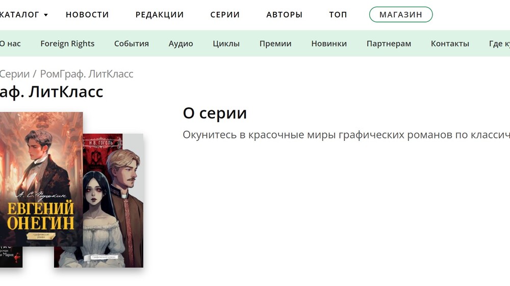Click the О серии heading
The image size is (510, 286).
[x=215, y=113]
